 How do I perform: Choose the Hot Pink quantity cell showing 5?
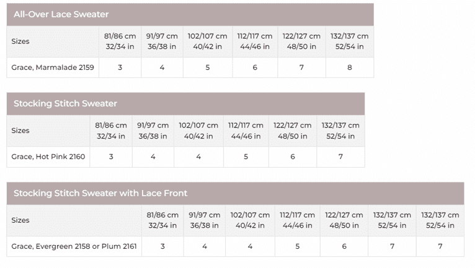click(246, 157)
